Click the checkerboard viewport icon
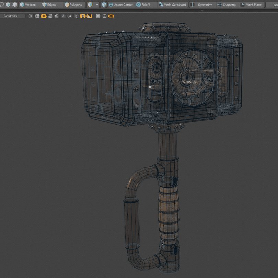The height and width of the screenshot is (278, 278). click(31, 16)
